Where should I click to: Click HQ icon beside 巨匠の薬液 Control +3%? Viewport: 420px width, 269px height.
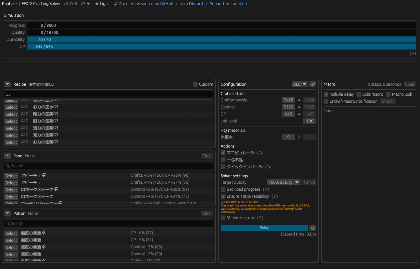(x=44, y=247)
